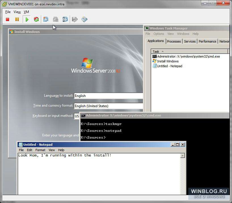The height and width of the screenshot is (203, 232).
Task: Switch to the Networking tab
Action: click(x=224, y=41)
